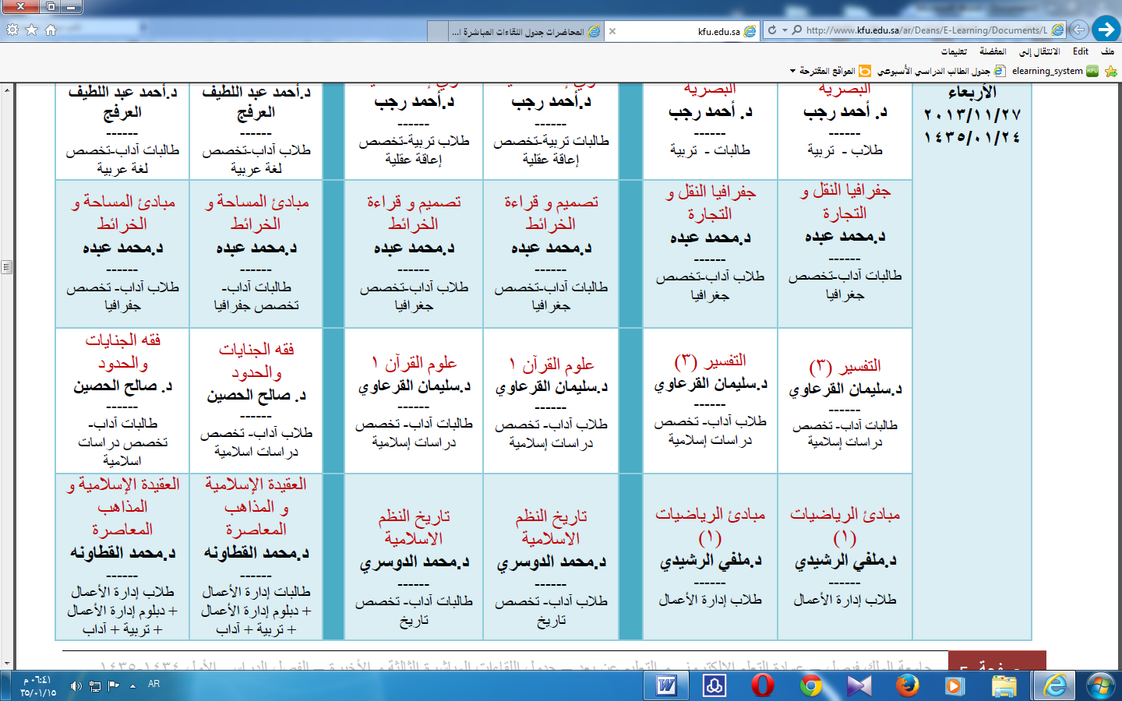Click the Internet Explorer taskbar icon
1122x701 pixels.
pyautogui.click(x=1055, y=685)
